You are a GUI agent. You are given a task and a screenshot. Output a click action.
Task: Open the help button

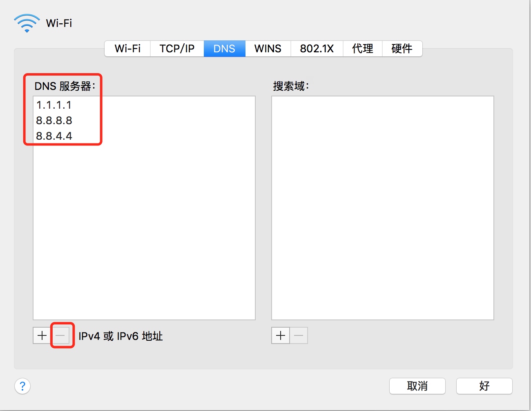pyautogui.click(x=22, y=386)
